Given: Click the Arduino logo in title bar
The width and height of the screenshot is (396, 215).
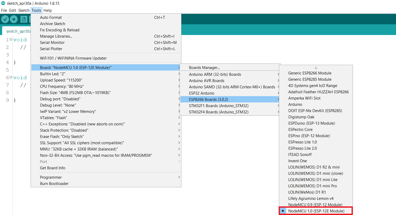Looking at the screenshot, I should (x=3, y=3).
